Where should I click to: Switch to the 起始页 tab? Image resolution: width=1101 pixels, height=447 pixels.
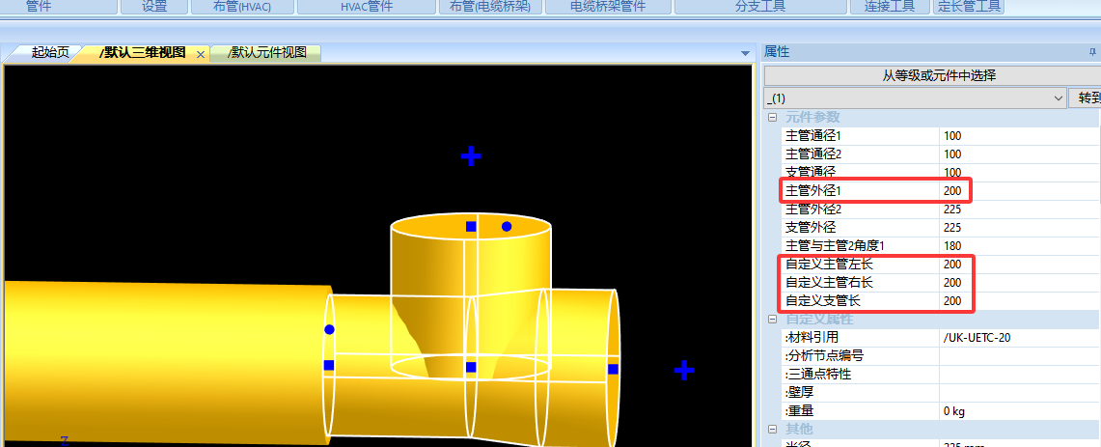(48, 53)
